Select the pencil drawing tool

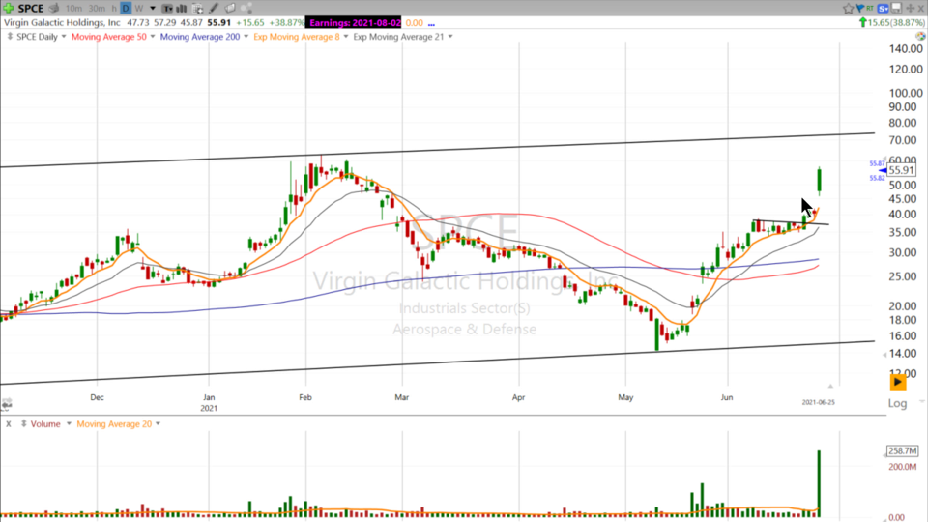[214, 9]
